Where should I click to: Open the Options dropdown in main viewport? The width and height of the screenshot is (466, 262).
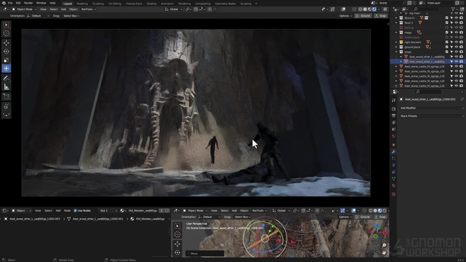click(345, 16)
